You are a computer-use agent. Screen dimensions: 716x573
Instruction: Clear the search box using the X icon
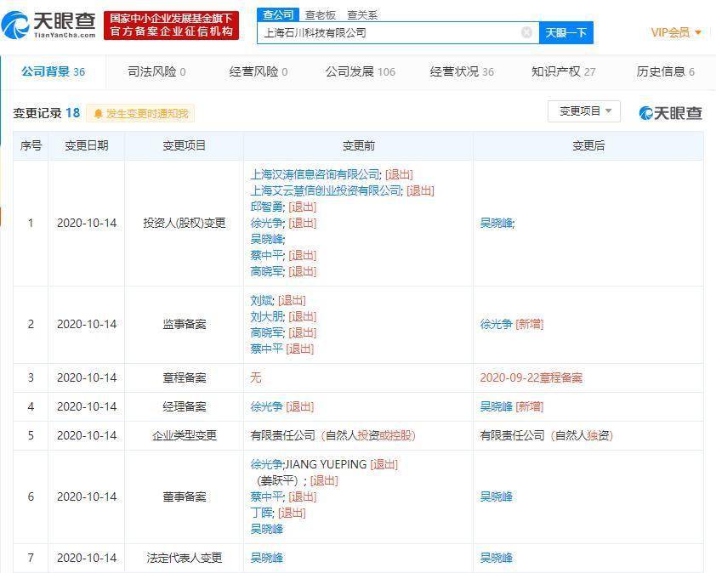527,31
